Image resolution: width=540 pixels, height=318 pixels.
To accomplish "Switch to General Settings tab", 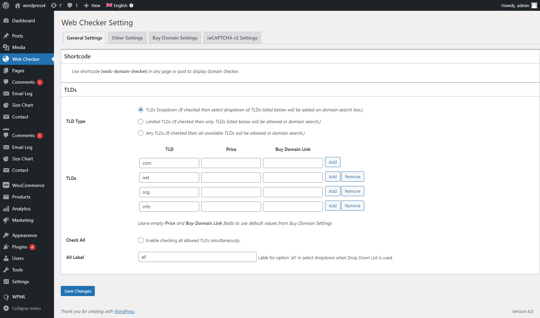I will (84, 38).
